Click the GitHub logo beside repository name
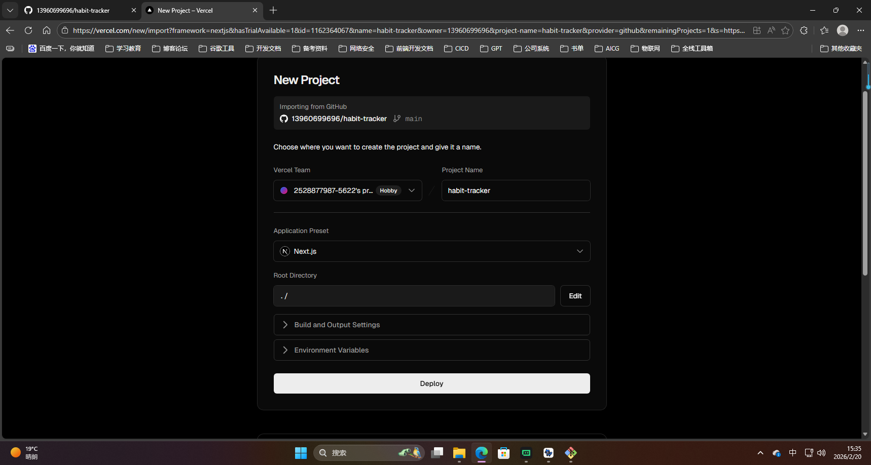Screen dimensions: 871x465 [284, 119]
